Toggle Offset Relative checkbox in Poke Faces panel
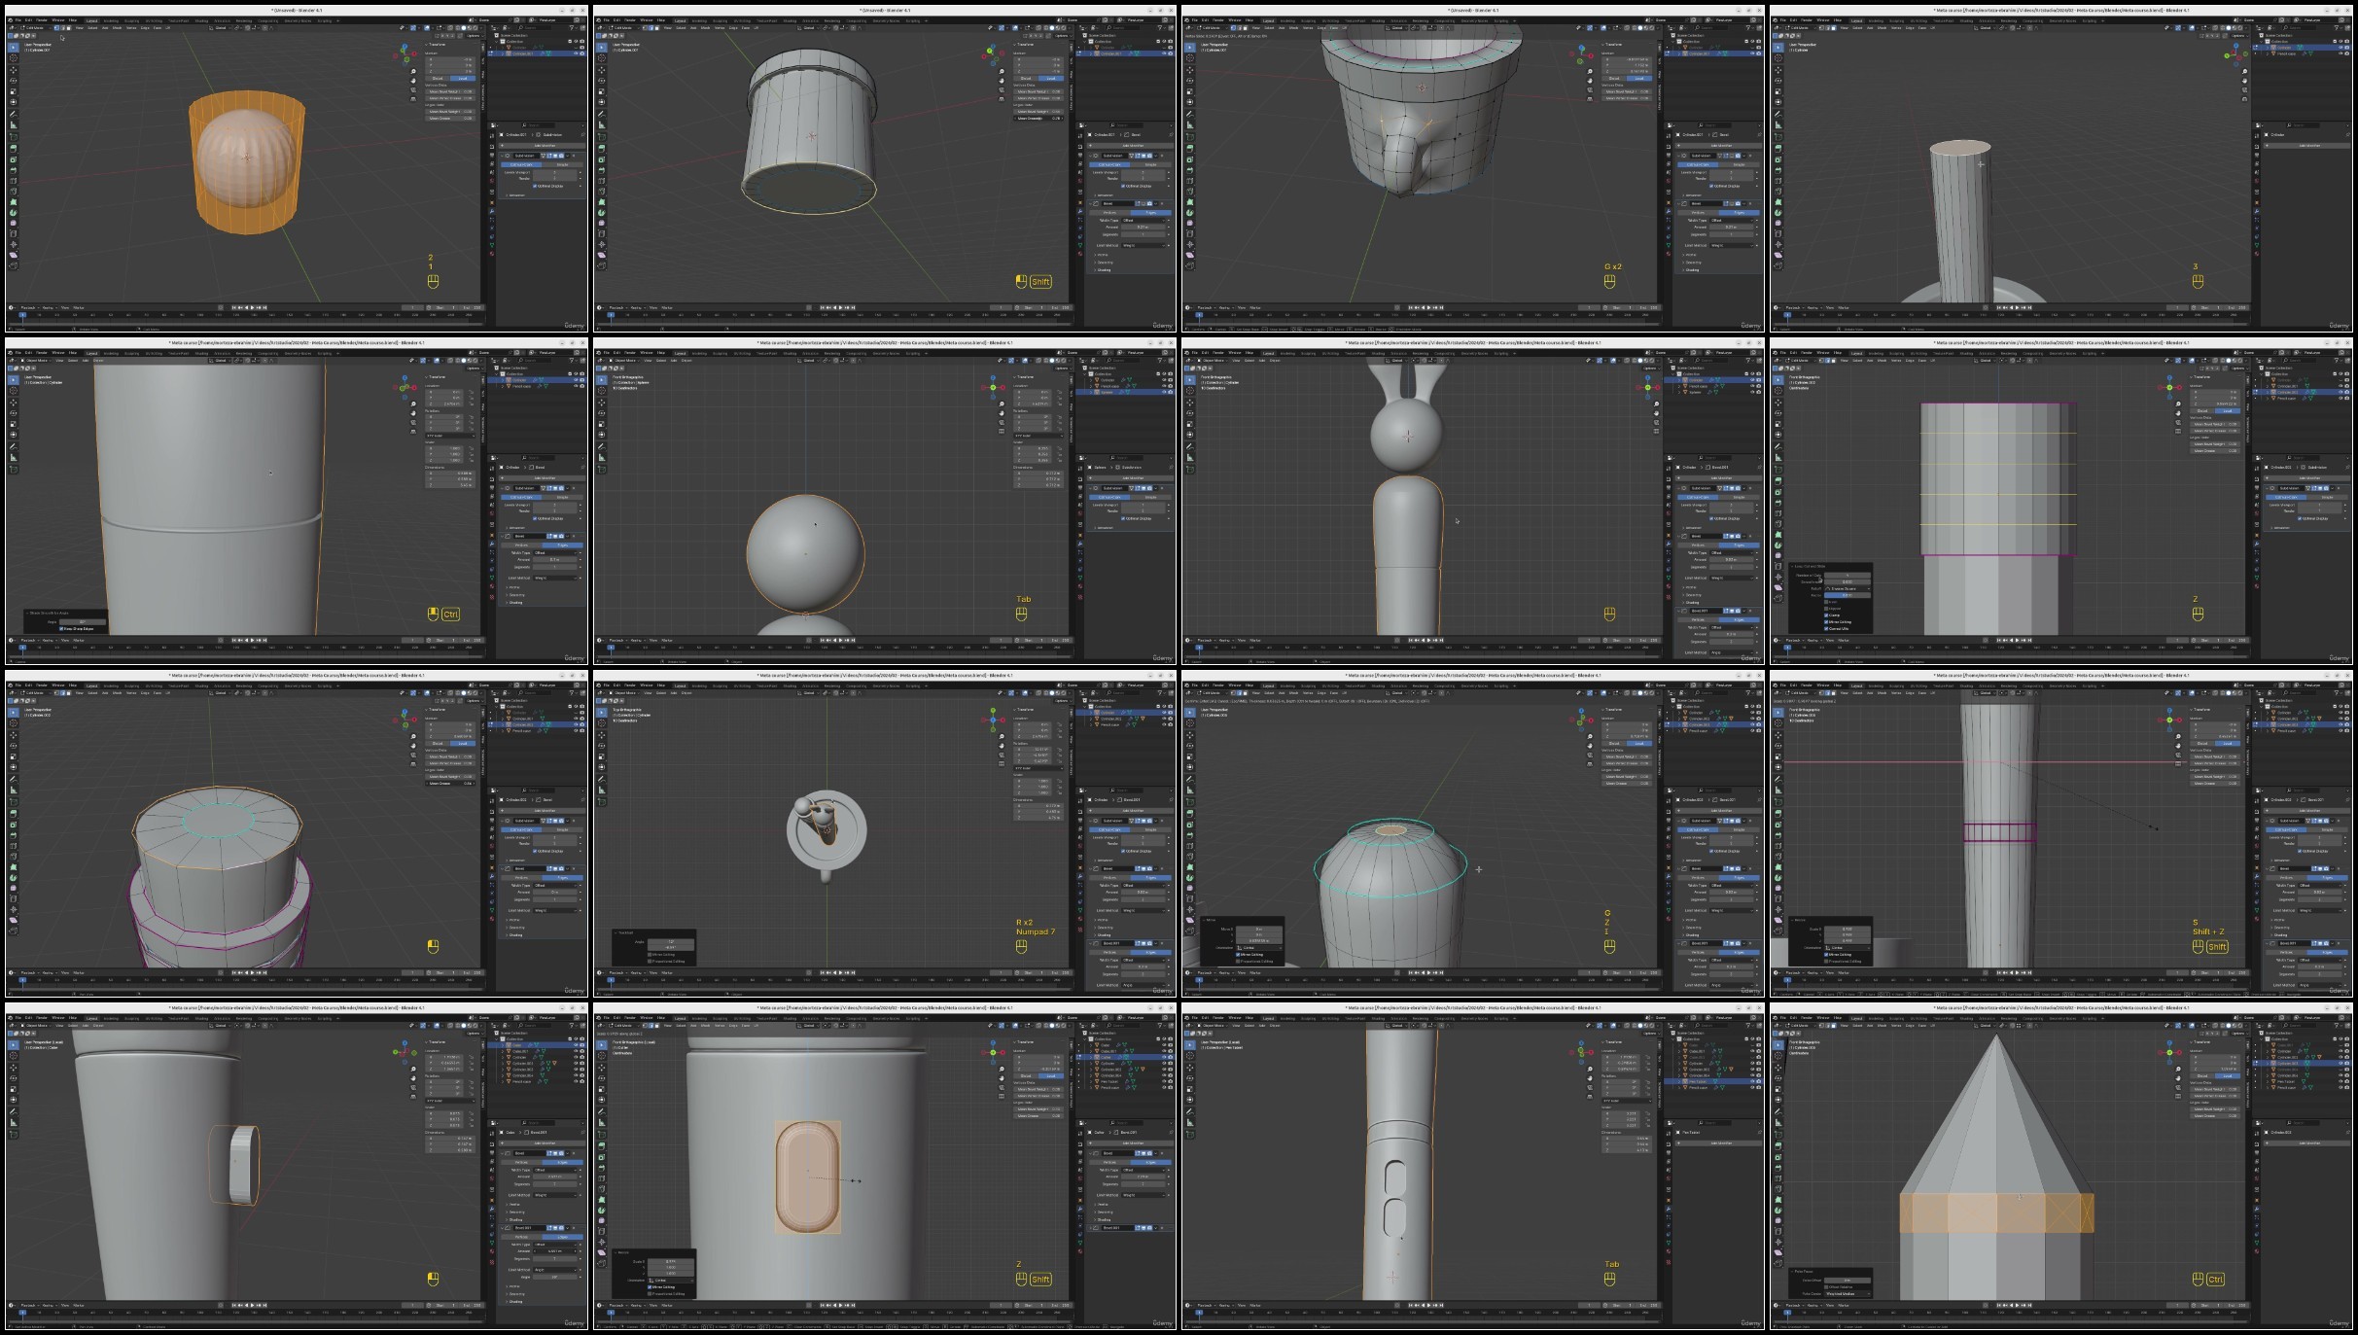The width and height of the screenshot is (2358, 1335). click(x=1827, y=1286)
